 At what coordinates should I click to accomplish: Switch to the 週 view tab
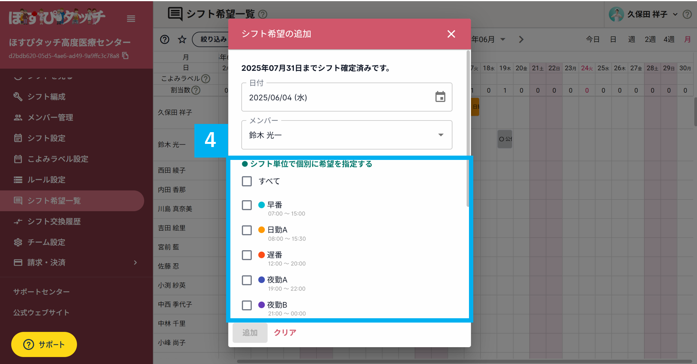point(631,39)
